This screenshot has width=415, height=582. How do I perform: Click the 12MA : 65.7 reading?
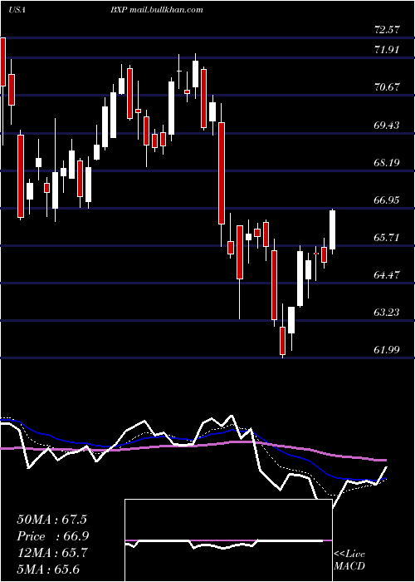51,553
